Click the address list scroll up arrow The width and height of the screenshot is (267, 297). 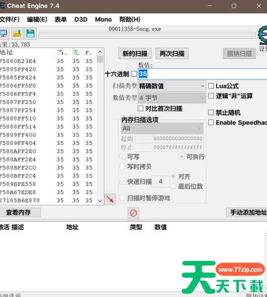point(100,52)
